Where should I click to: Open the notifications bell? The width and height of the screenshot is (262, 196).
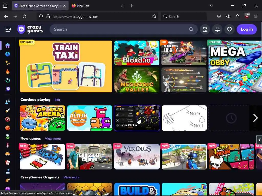[x=217, y=29]
